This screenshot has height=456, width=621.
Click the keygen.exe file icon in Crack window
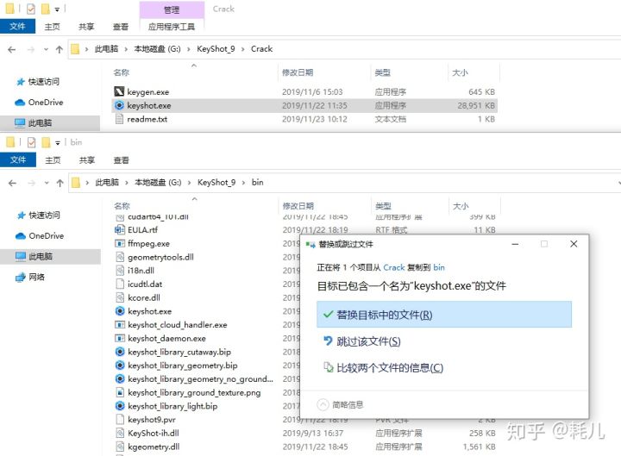click(x=119, y=92)
